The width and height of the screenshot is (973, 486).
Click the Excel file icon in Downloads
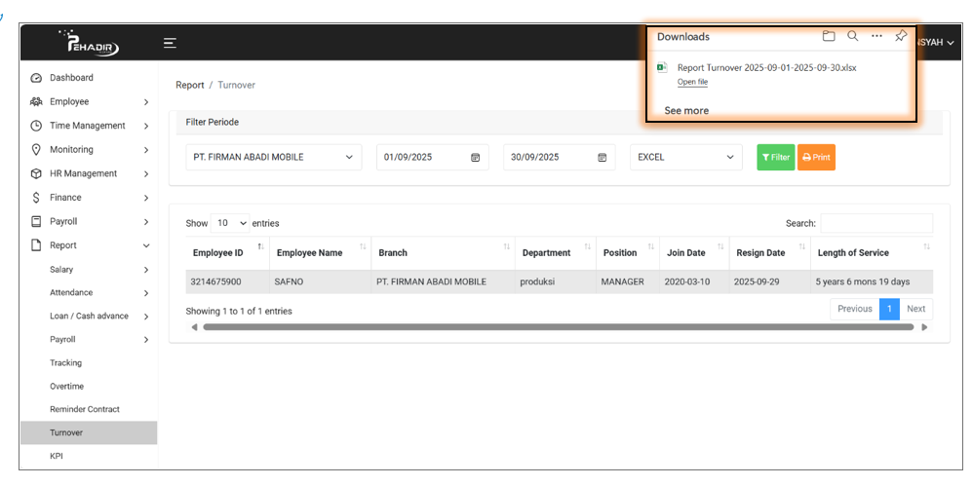click(x=663, y=67)
